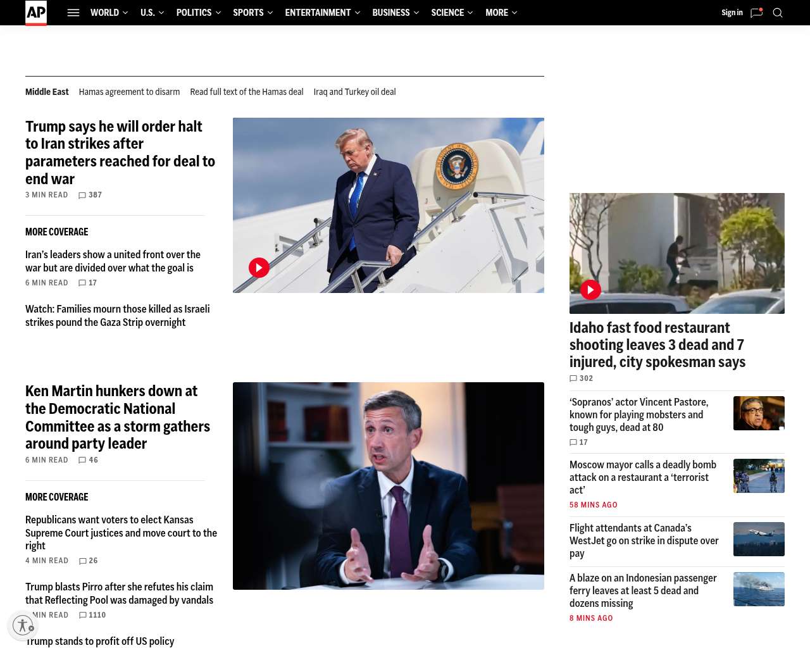Click the Sign in link

point(732,13)
